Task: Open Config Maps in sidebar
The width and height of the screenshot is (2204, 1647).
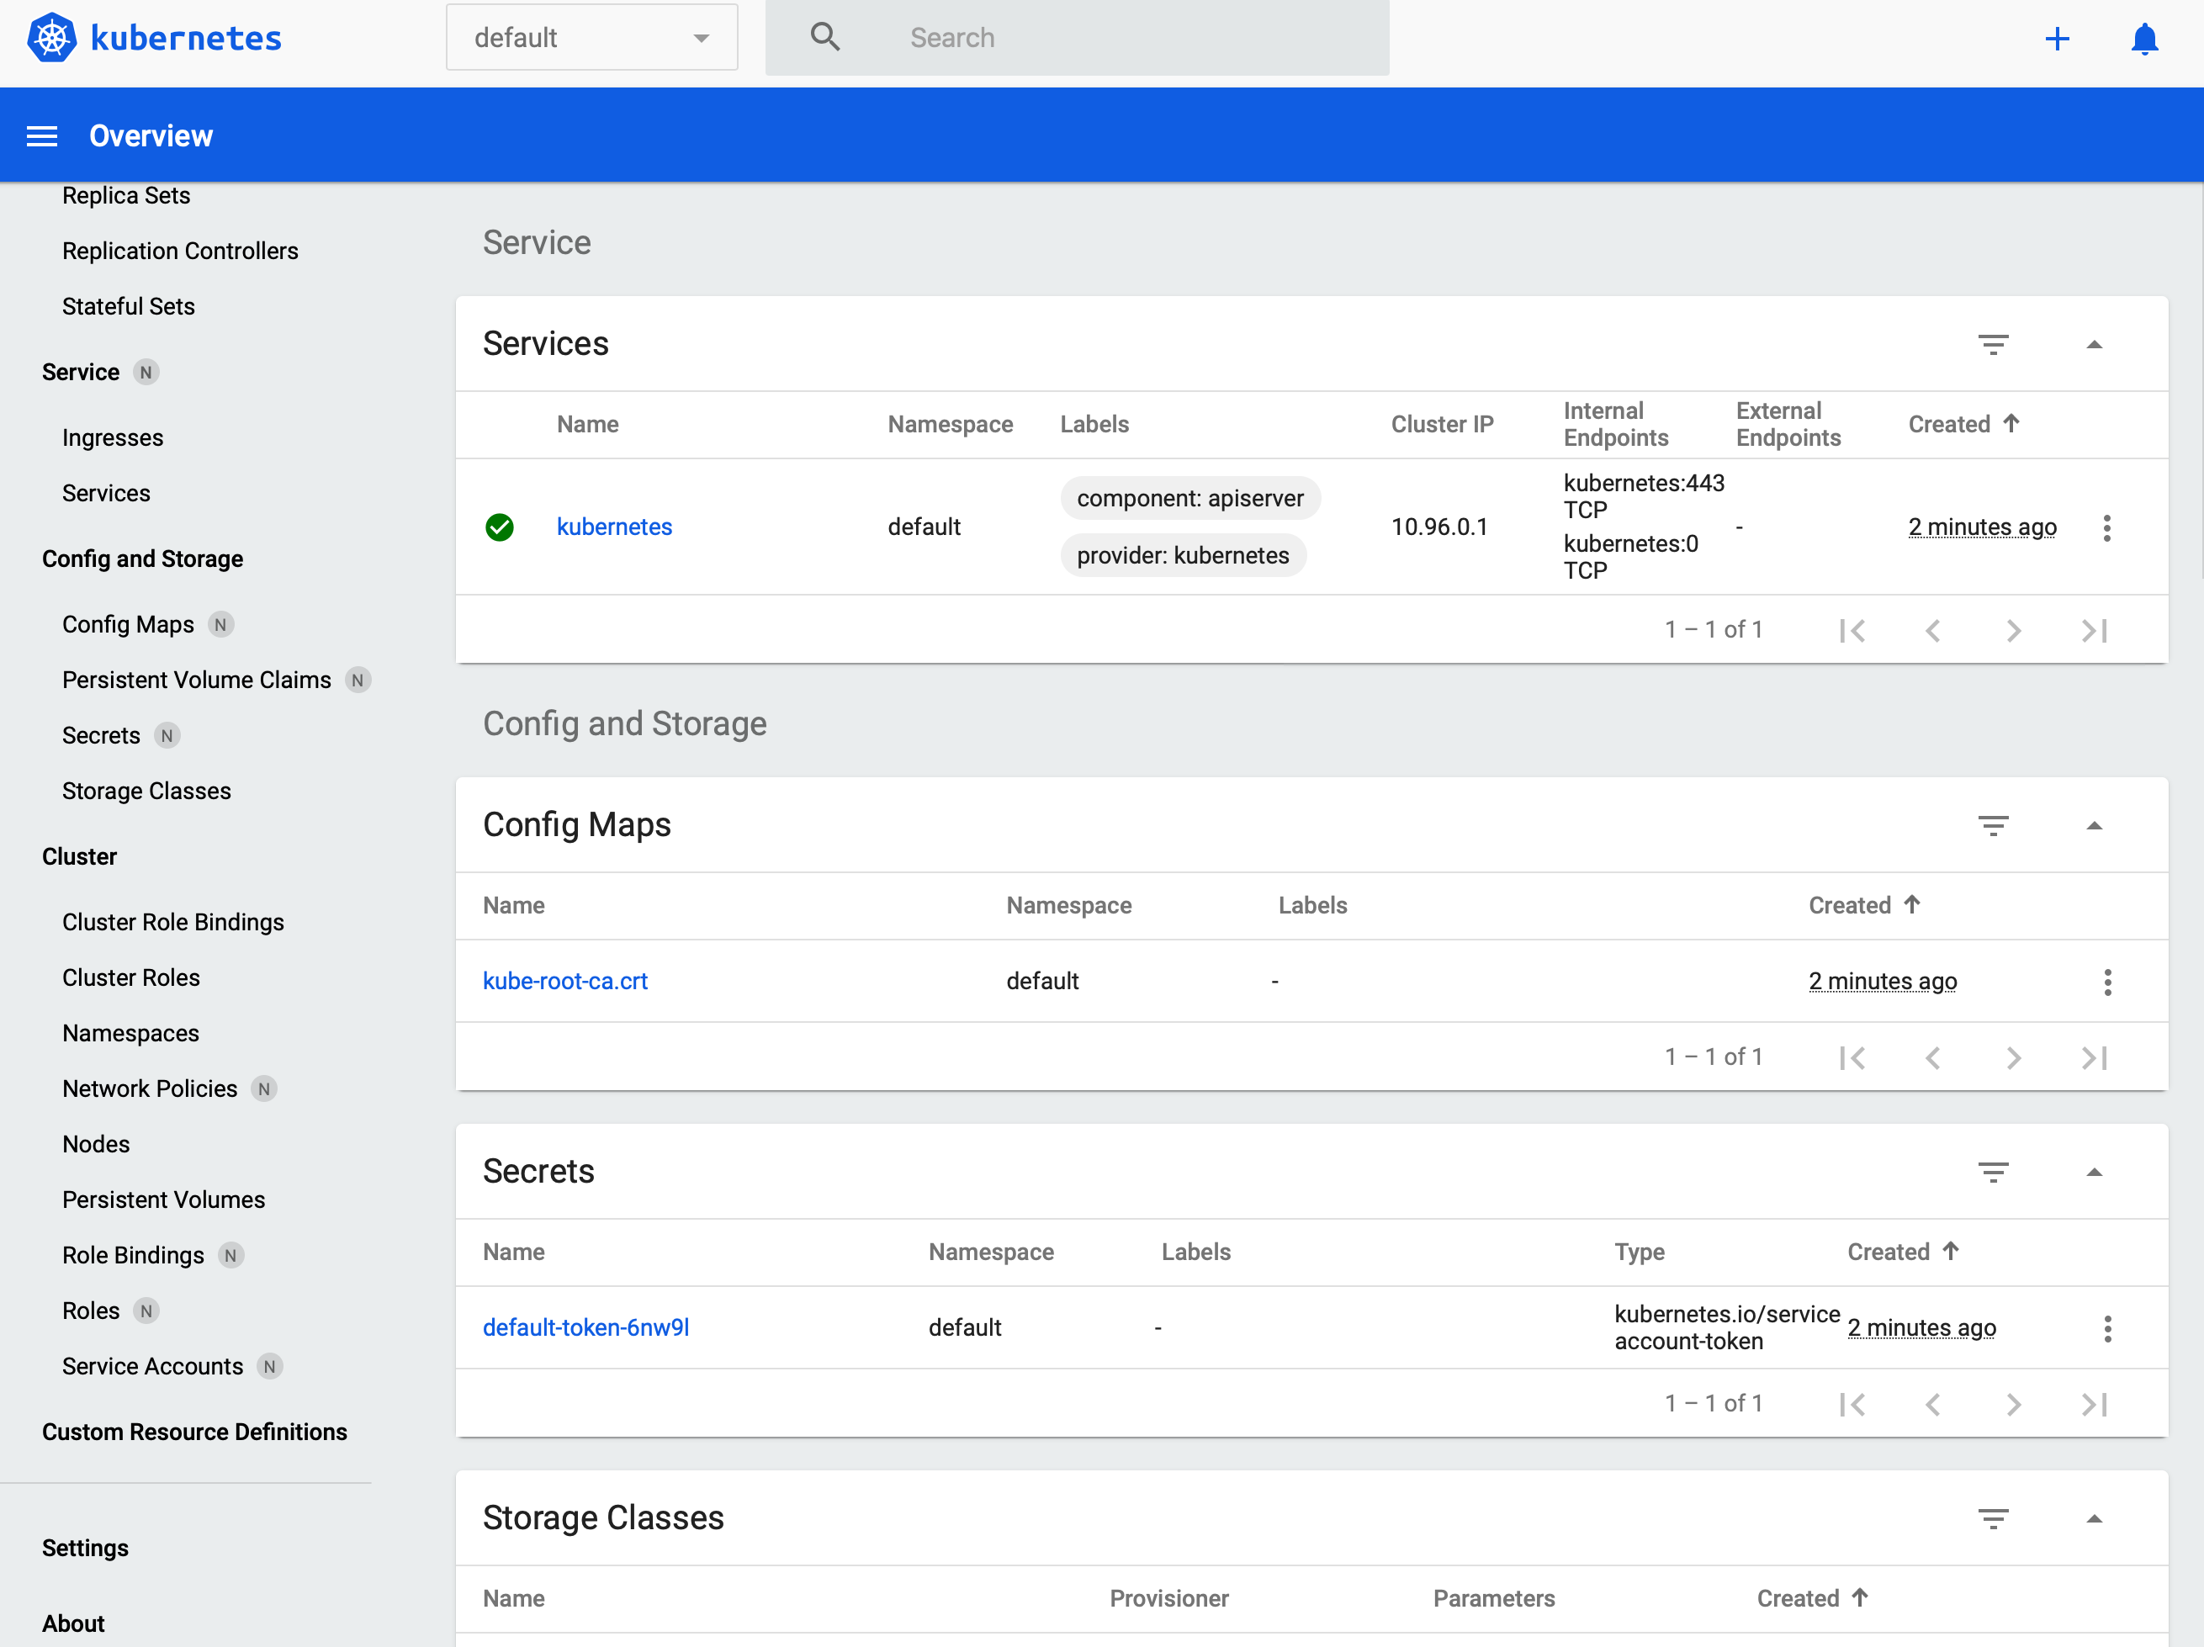Action: pos(128,625)
